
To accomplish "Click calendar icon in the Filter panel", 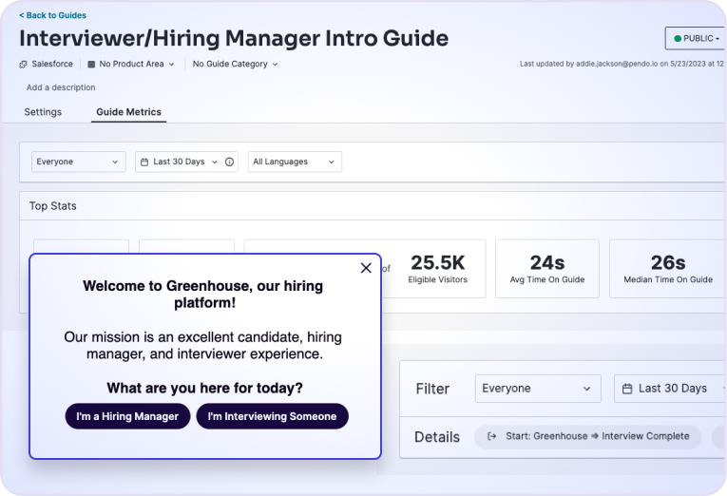I will coord(627,389).
